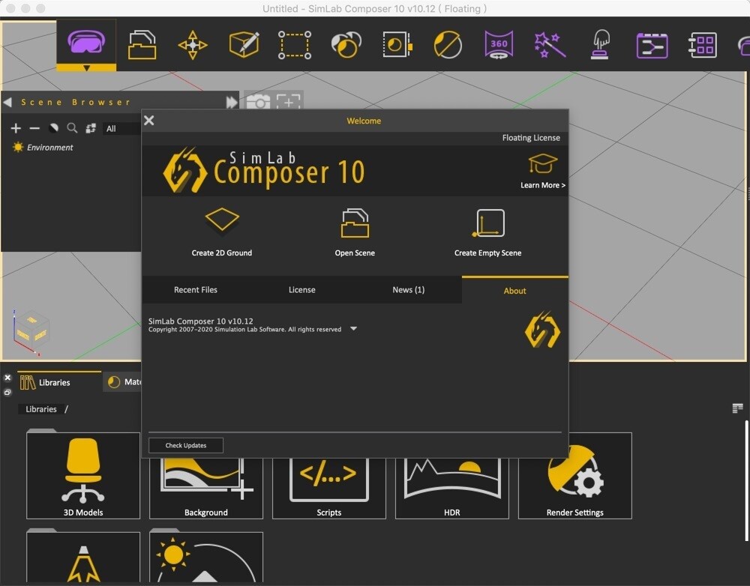Open the HDR library folder
The image size is (750, 586).
click(452, 489)
